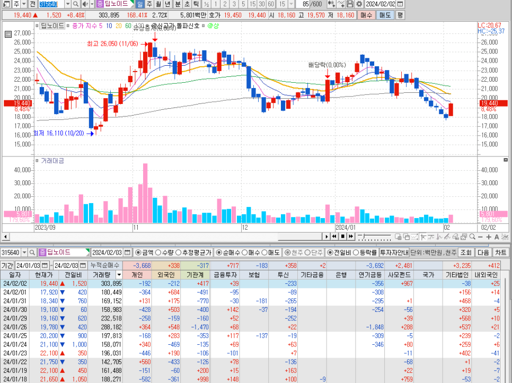Click the crosshair cursor tool icon
Viewport: 512px width, 383px height.
point(423,237)
